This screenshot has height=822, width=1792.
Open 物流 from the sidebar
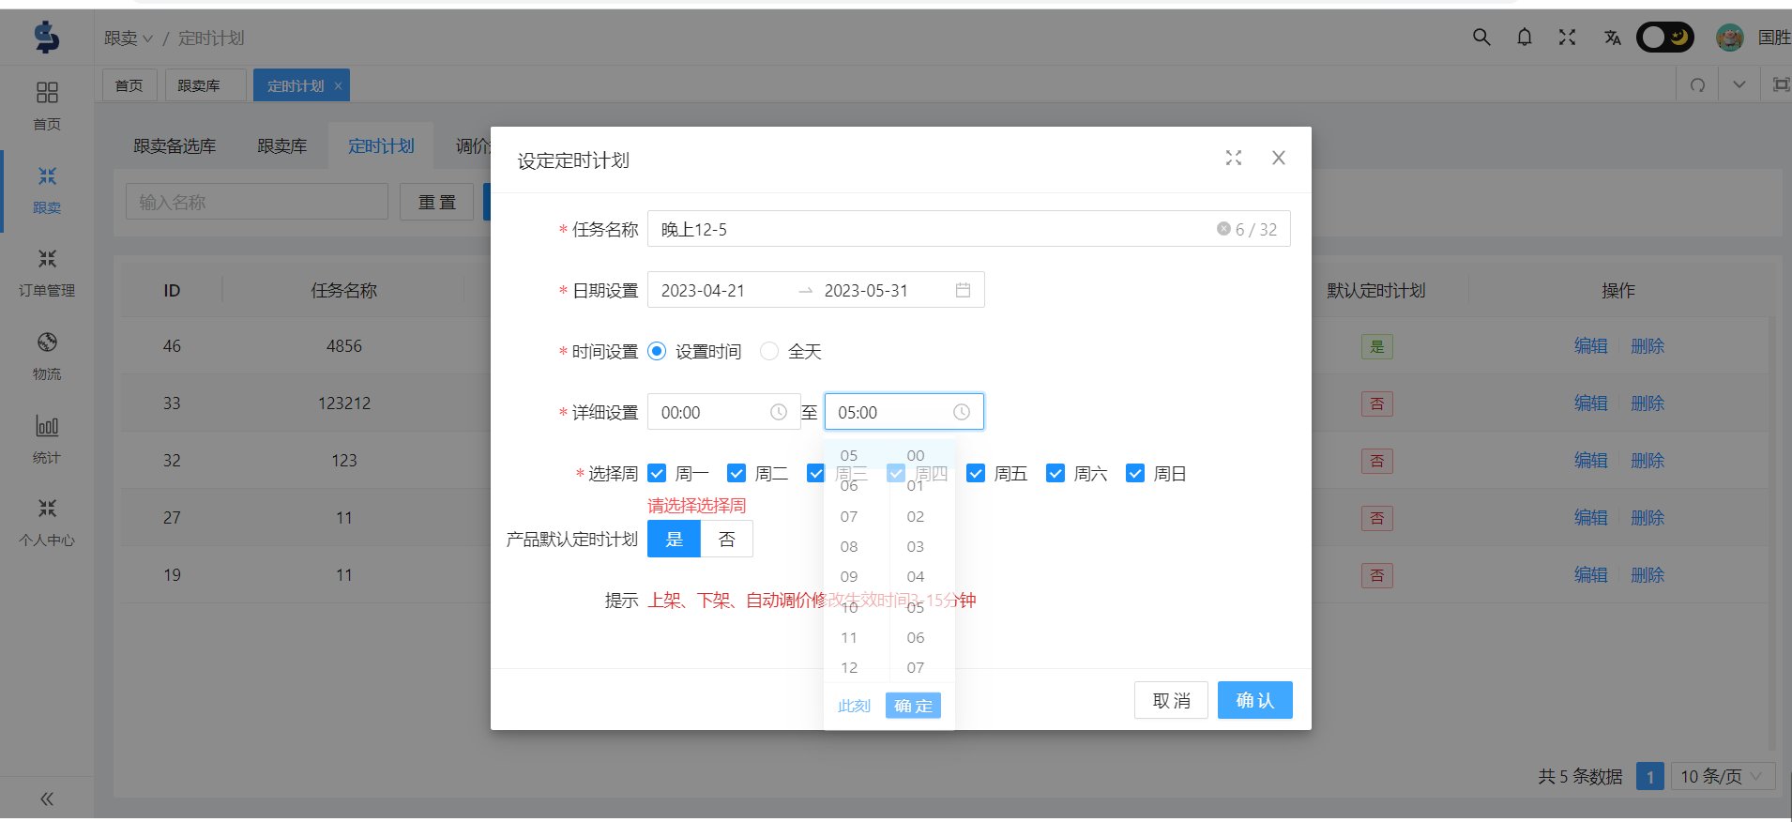[47, 356]
